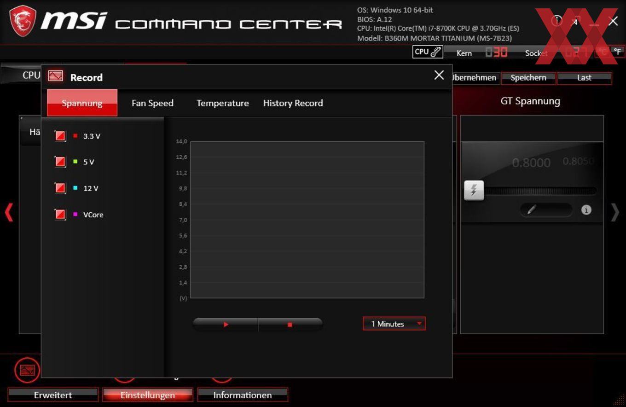626x407 pixels.
Task: Close the Record dialog
Action: [439, 75]
